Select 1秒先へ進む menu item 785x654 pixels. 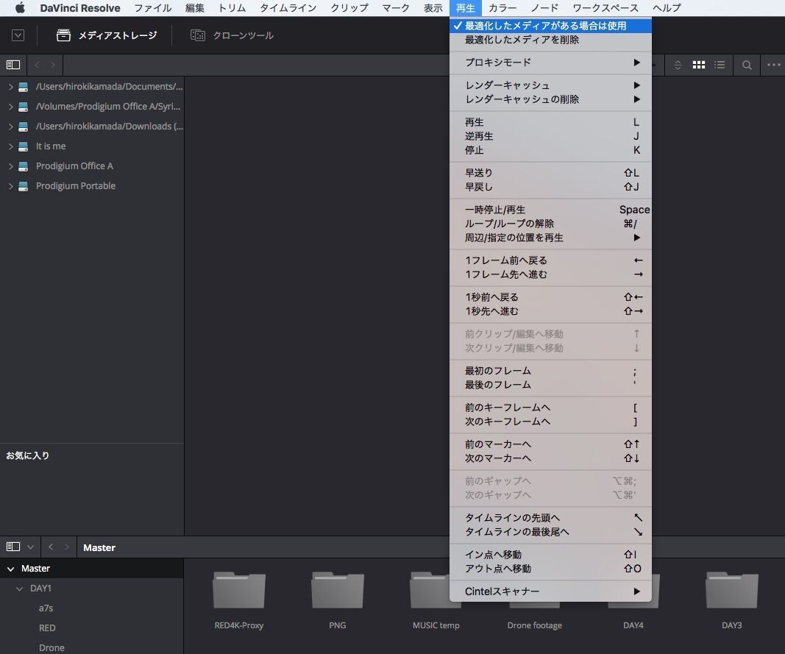[551, 311]
